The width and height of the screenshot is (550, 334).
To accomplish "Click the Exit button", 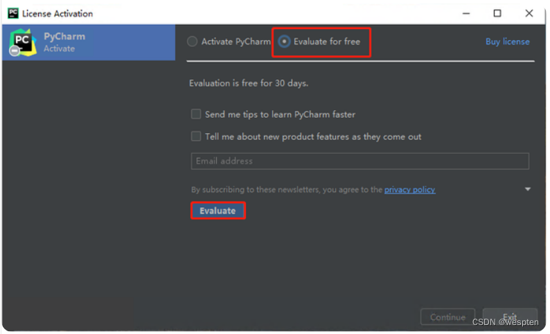I will point(510,317).
